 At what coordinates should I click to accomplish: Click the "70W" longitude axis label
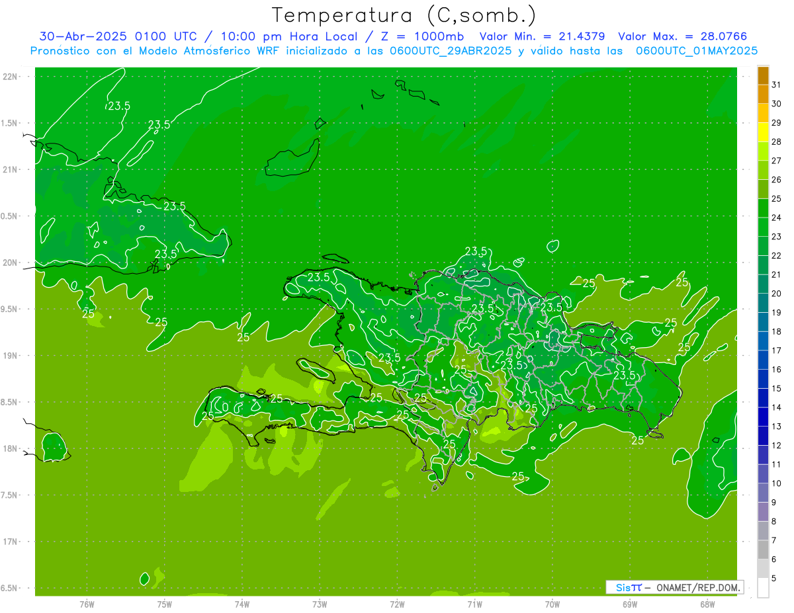point(552,604)
